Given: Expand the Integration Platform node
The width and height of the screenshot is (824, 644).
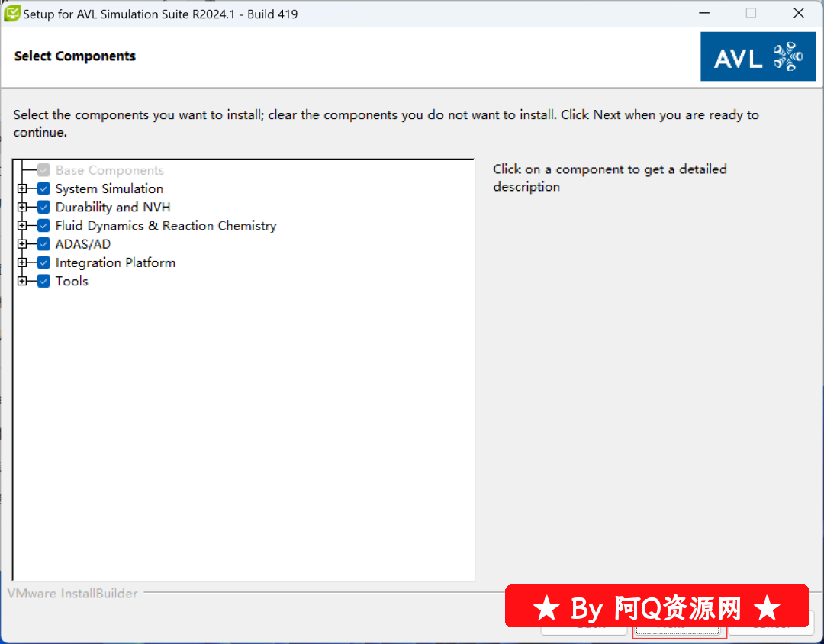Looking at the screenshot, I should tap(22, 262).
